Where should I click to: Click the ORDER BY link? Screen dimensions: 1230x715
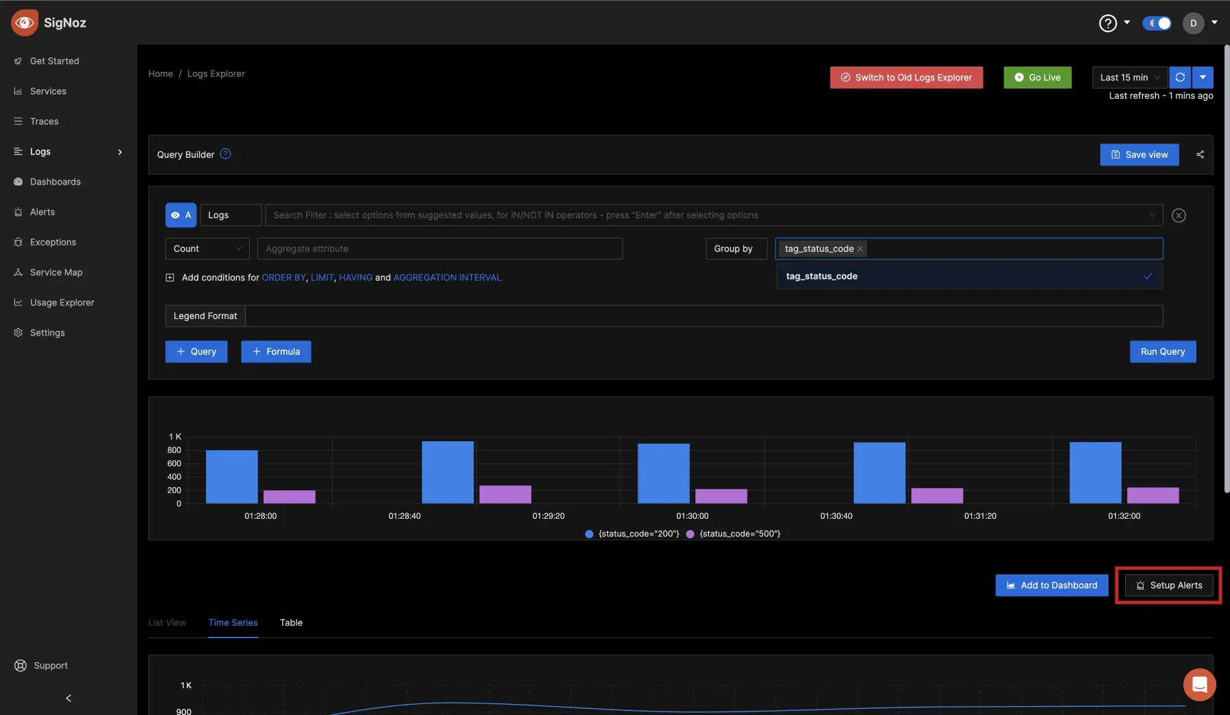[x=283, y=277]
